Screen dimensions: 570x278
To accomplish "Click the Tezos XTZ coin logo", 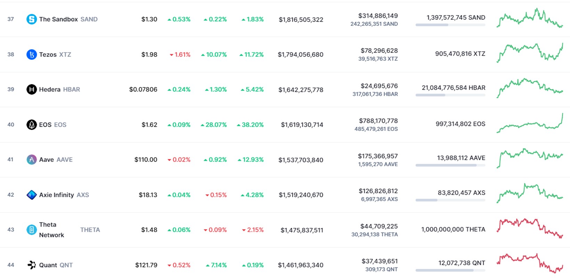I will (x=32, y=55).
